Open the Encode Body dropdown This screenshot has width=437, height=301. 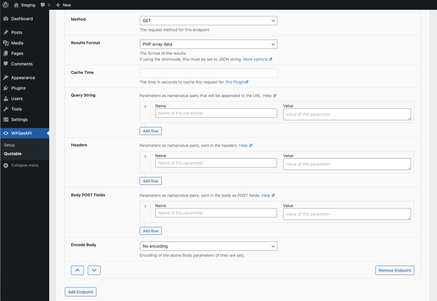pos(208,246)
